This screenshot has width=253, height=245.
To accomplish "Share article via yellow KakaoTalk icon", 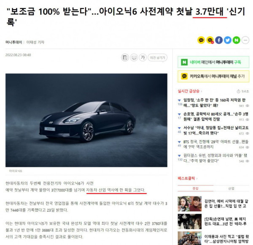I will tap(201, 40).
